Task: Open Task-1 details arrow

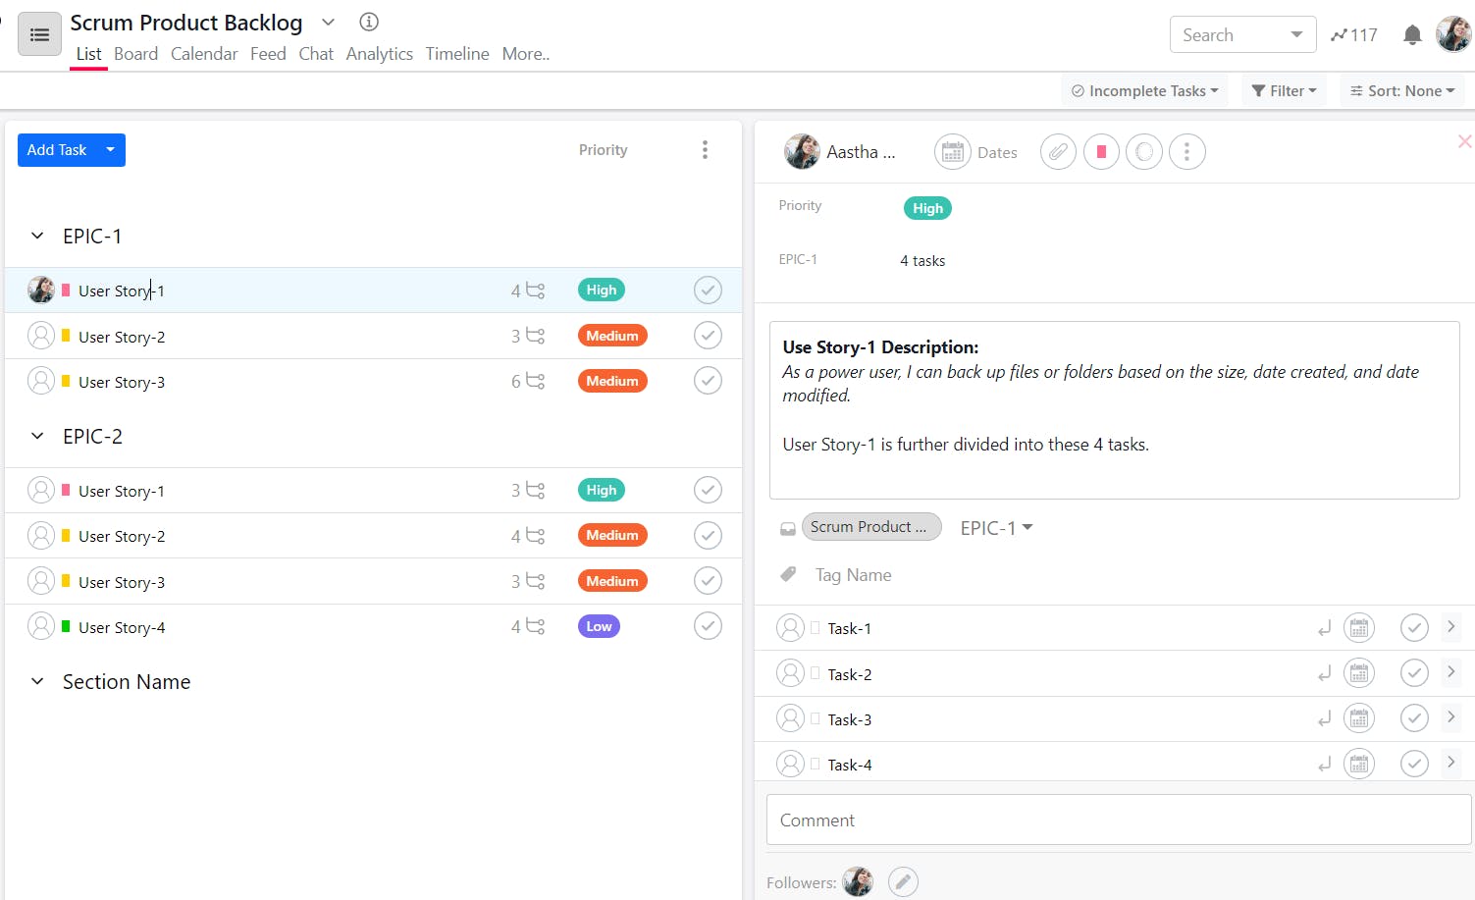Action: [1451, 627]
